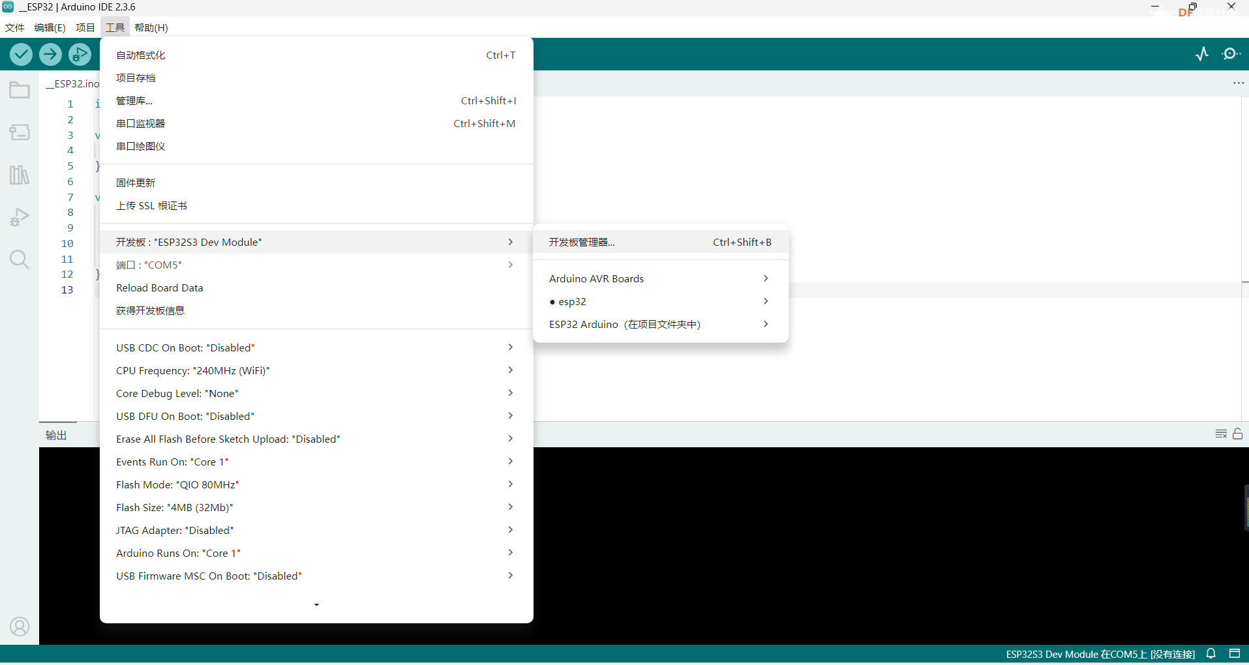Expand the esp32 boards submenu
Viewport: 1249px width, 665px height.
[x=661, y=302]
